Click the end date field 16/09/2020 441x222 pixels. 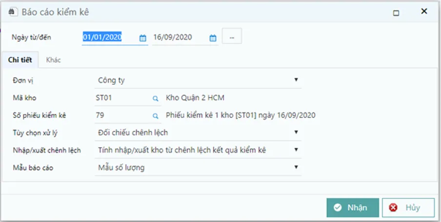tap(178, 37)
